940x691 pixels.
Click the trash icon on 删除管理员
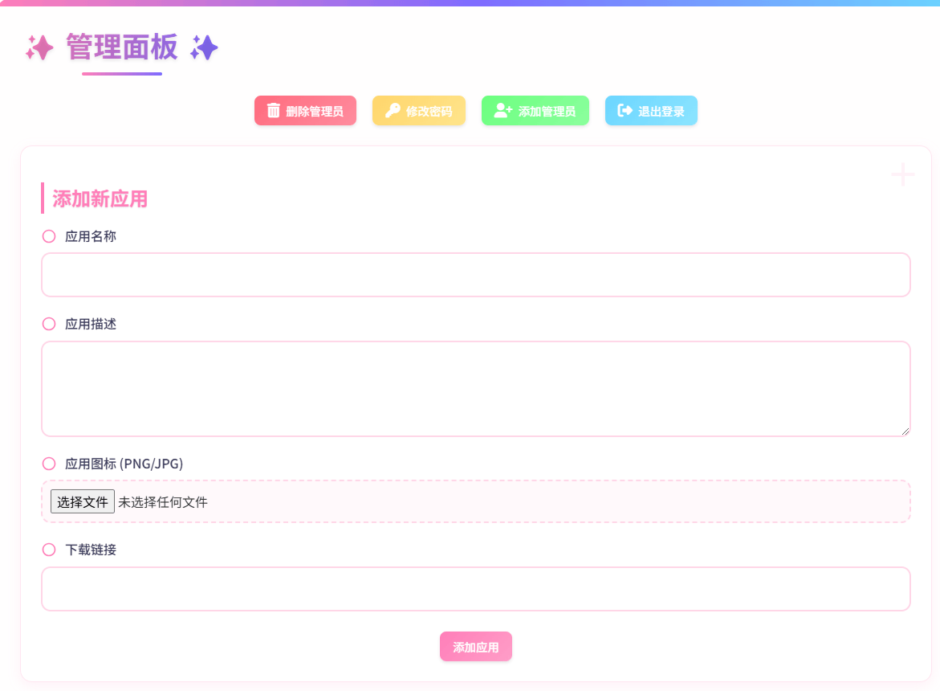point(274,110)
